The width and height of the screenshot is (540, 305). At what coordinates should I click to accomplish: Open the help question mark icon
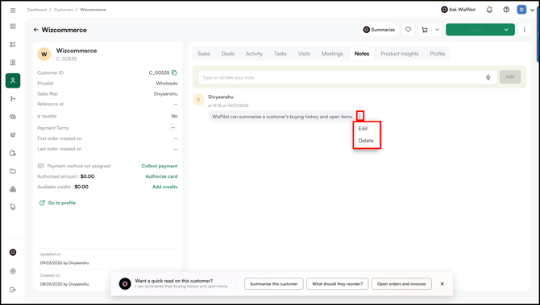tap(506, 10)
